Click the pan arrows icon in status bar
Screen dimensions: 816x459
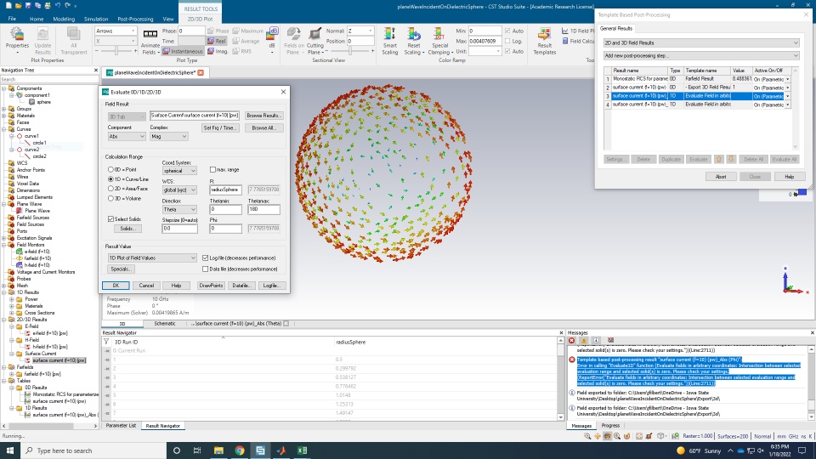pos(598,436)
